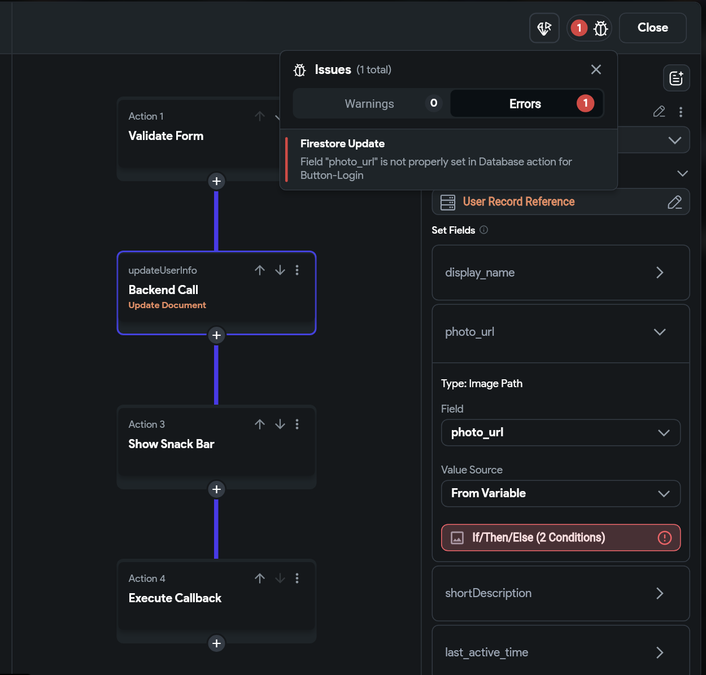
Task: Switch to the Warnings tab
Action: [371, 104]
